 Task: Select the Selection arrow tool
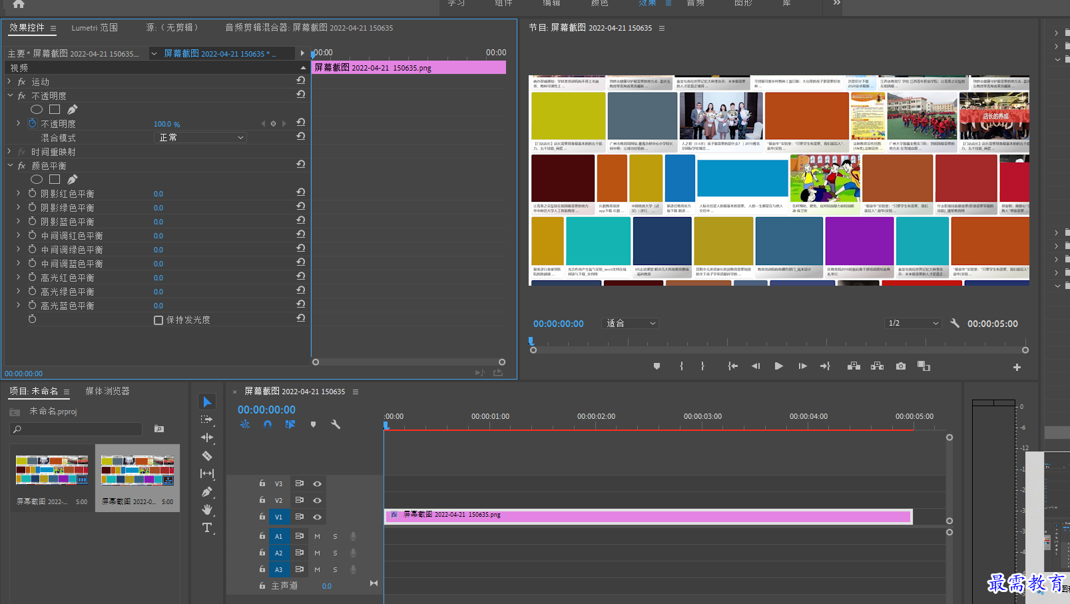point(207,402)
